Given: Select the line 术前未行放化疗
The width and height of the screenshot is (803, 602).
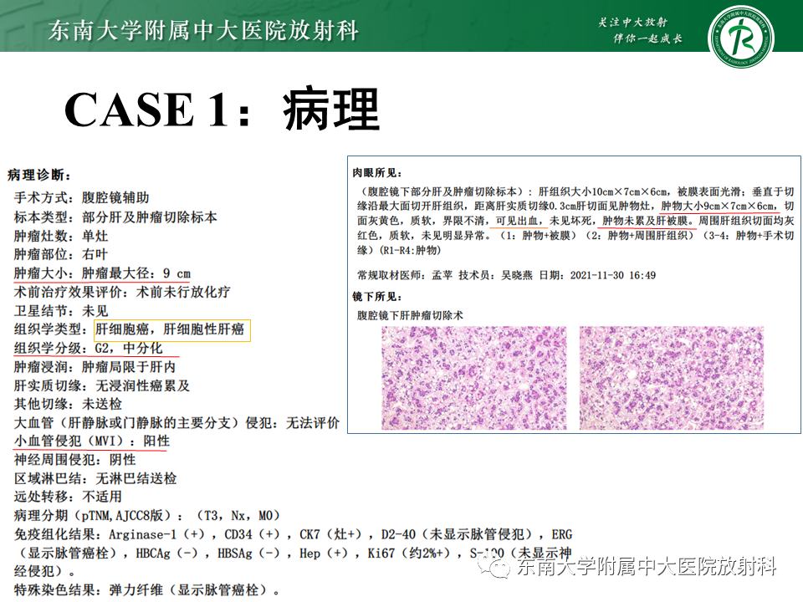Looking at the screenshot, I should 183,293.
